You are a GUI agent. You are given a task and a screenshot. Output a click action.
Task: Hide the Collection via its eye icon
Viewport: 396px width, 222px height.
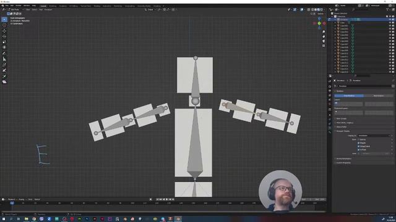(x=390, y=17)
